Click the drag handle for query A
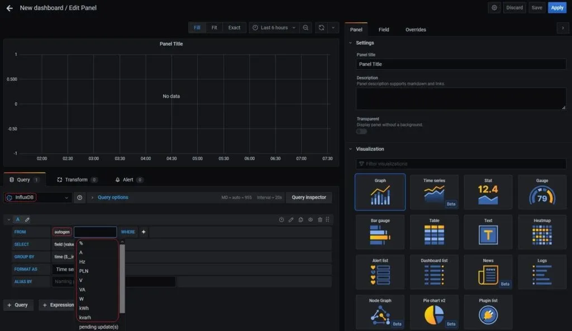572x331 pixels. (327, 219)
